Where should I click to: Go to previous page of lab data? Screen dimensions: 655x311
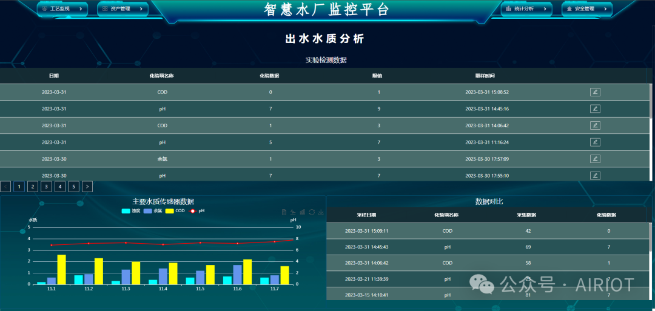5,187
